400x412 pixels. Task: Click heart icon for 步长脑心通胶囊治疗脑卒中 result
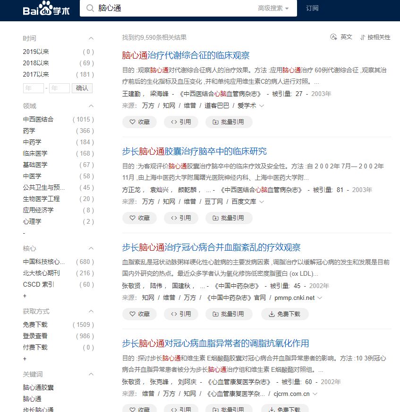point(132,218)
